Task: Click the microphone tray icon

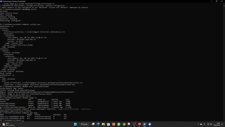Action: click(204, 124)
